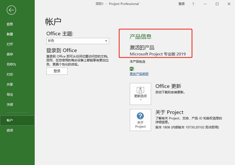Click the 登录 button under 登录到 Office
Viewport: 235px width, 165px height.
57,71
